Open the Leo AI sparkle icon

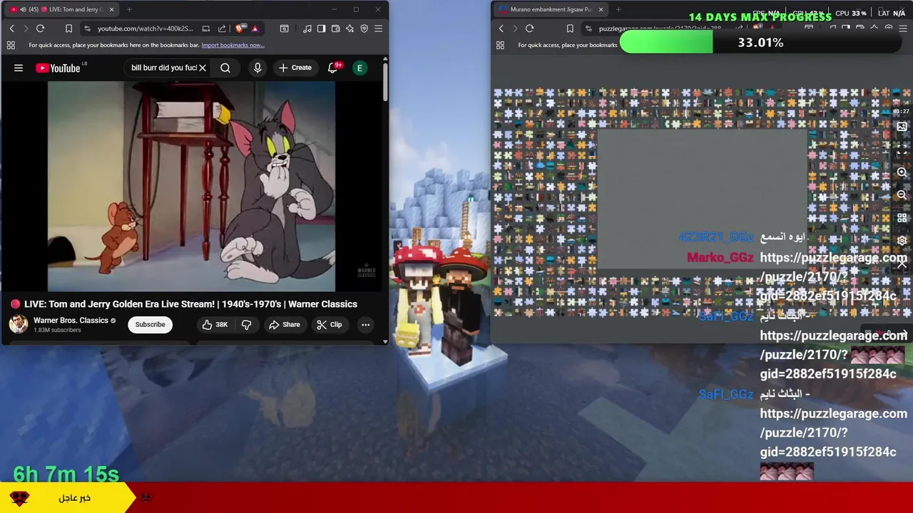[x=350, y=28]
